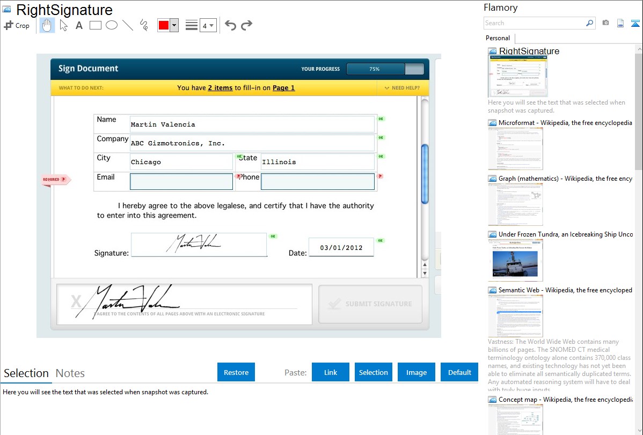Click the RightSignature app icon in title
643x435 pixels.
6,9
